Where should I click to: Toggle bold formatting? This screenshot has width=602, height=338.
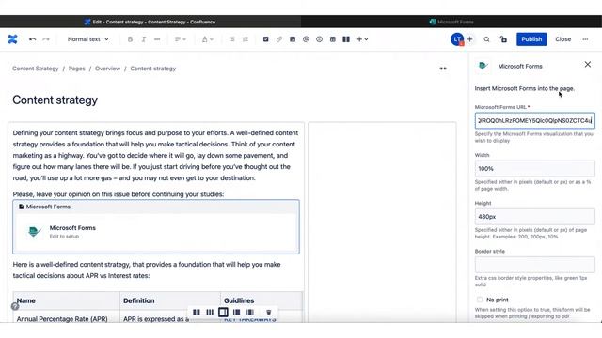tap(130, 39)
